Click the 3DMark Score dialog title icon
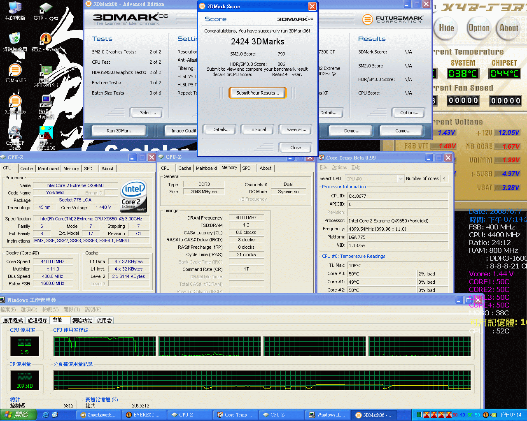 click(x=202, y=6)
